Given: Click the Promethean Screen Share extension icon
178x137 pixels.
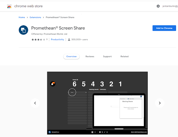Looking at the screenshot, I should click(x=23, y=30).
